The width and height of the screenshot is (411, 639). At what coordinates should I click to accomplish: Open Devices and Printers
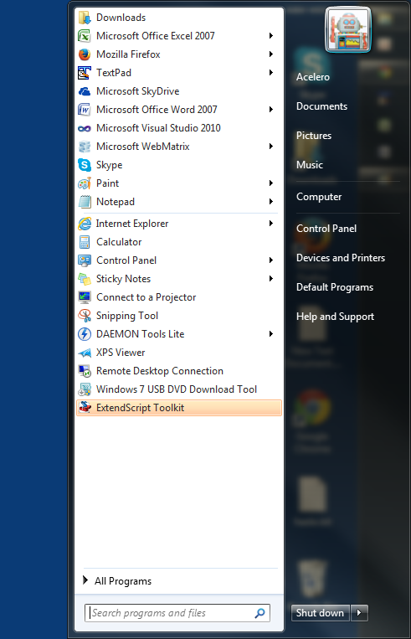(x=341, y=258)
